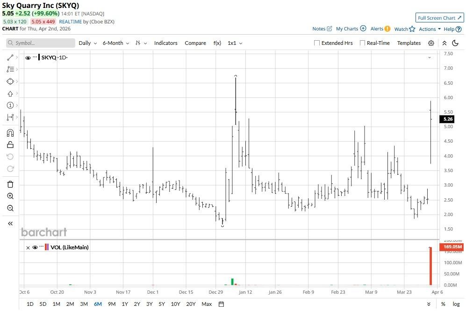This screenshot has height=311, width=466.
Task: Open the Templates menu
Action: pos(409,43)
